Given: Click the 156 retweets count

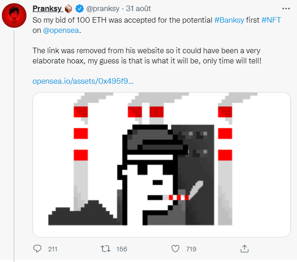Looking at the screenshot, I should click(x=122, y=249).
